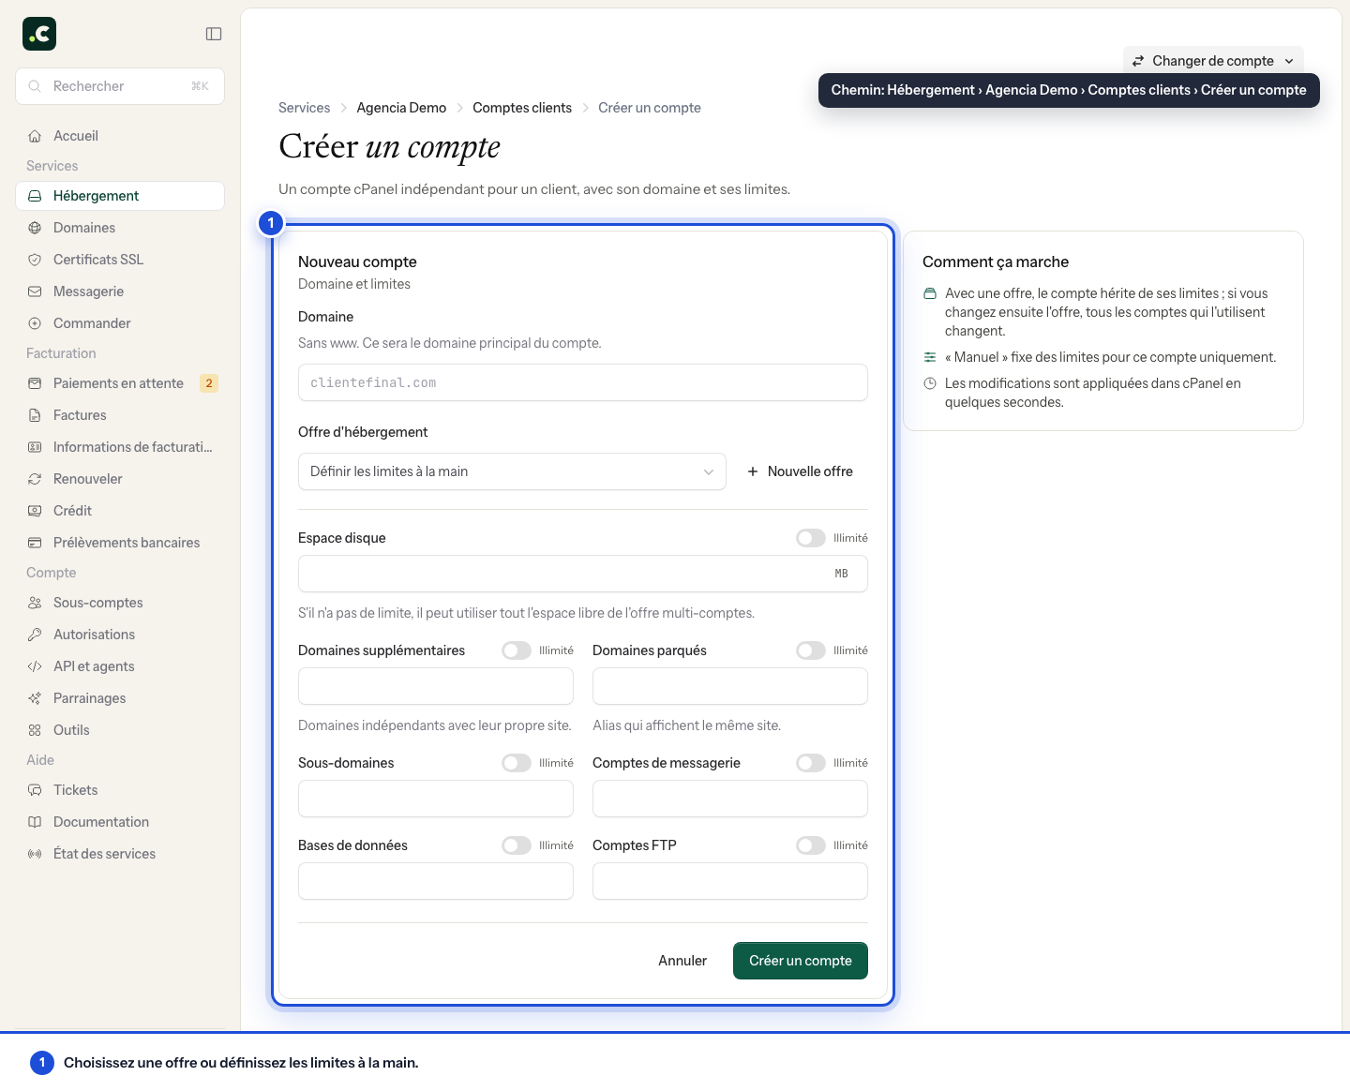Click the Sous-comptes users icon

coord(35,603)
